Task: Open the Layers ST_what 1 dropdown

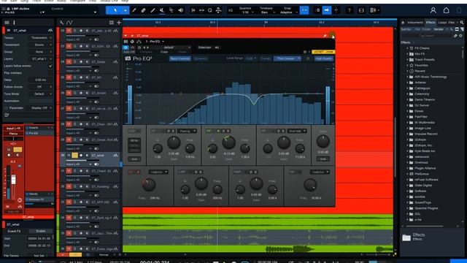Action: (x=41, y=59)
